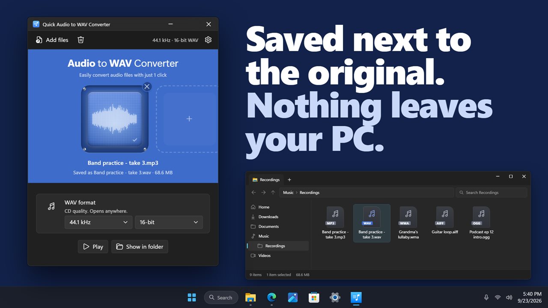The height and width of the screenshot is (308, 548).
Task: Open Videos in Explorer sidebar
Action: click(278, 255)
